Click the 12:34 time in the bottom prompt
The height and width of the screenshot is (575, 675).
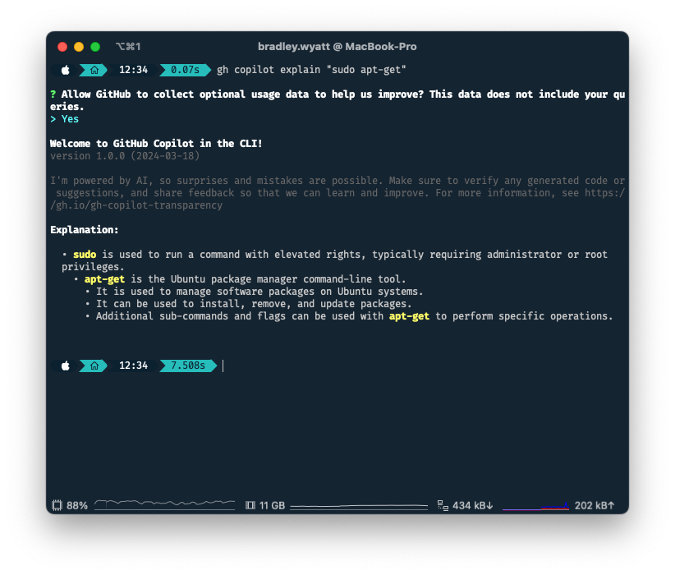pos(134,366)
